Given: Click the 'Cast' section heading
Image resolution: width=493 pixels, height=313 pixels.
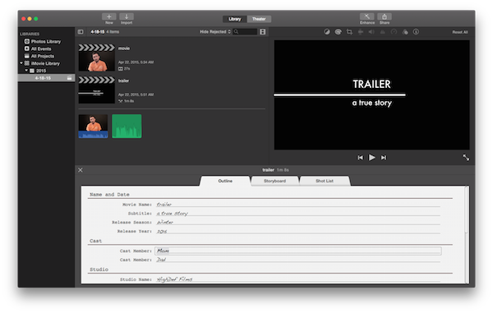Looking at the screenshot, I should [x=95, y=241].
